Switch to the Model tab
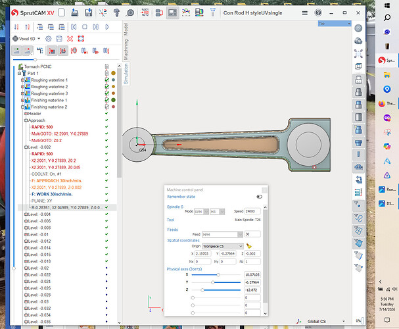The width and height of the screenshot is (399, 329). coord(126,29)
